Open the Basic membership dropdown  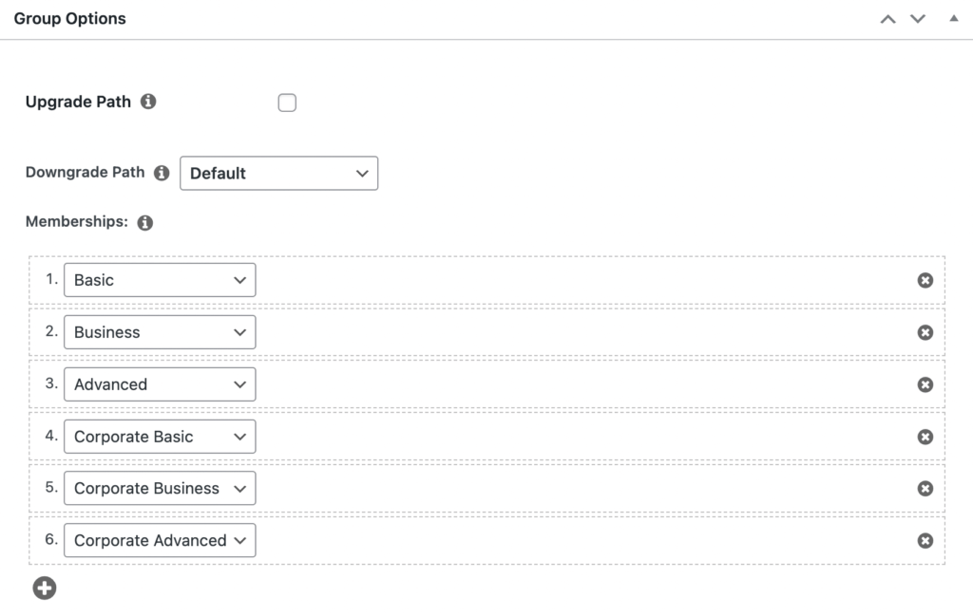[160, 279]
